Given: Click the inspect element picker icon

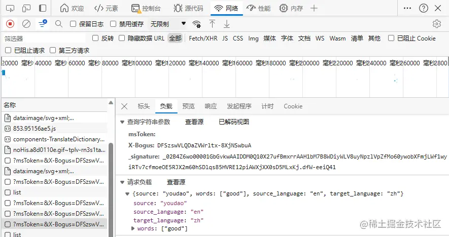Looking at the screenshot, I should pos(10,8).
